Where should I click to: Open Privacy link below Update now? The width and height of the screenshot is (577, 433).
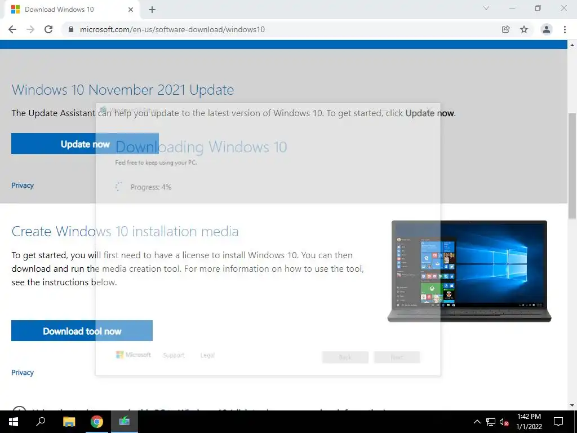pyautogui.click(x=23, y=185)
